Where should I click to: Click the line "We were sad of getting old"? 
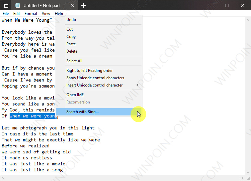coord(36,152)
